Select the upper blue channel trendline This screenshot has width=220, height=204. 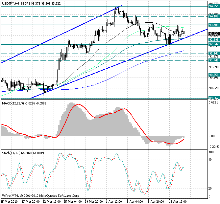pyautogui.click(x=62, y=34)
